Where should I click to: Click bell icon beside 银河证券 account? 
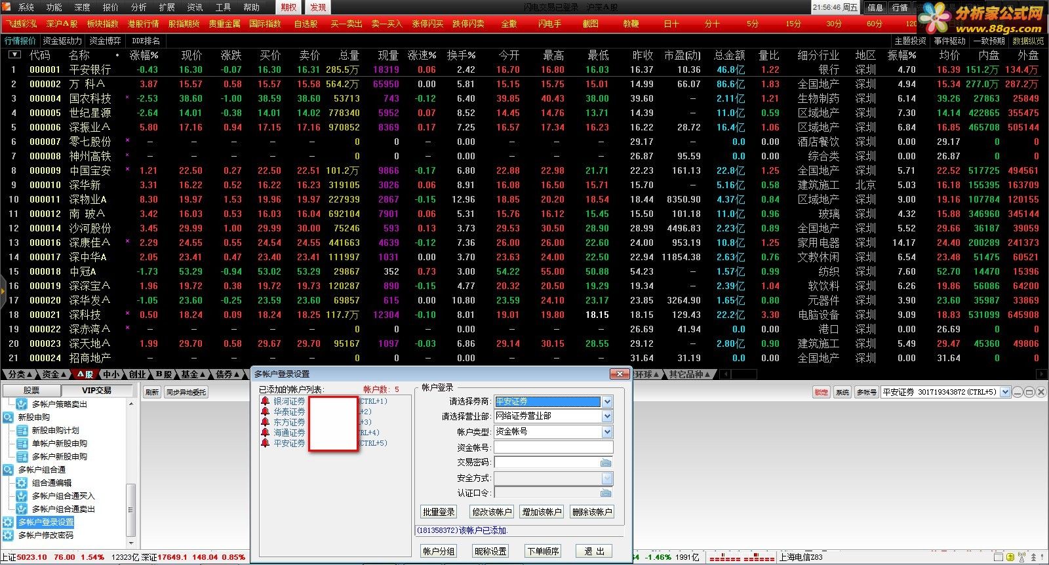265,401
